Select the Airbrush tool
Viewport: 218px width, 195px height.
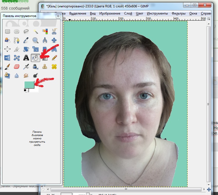tap(26, 67)
